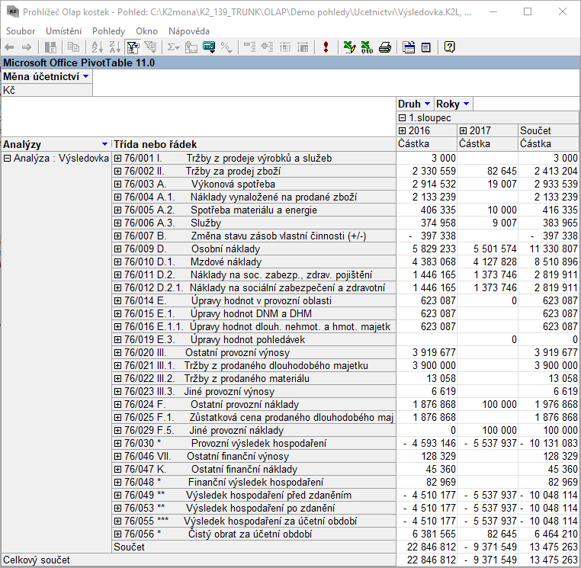The image size is (581, 568).
Task: Click the Excel export icon with pencil
Action: coord(349,47)
